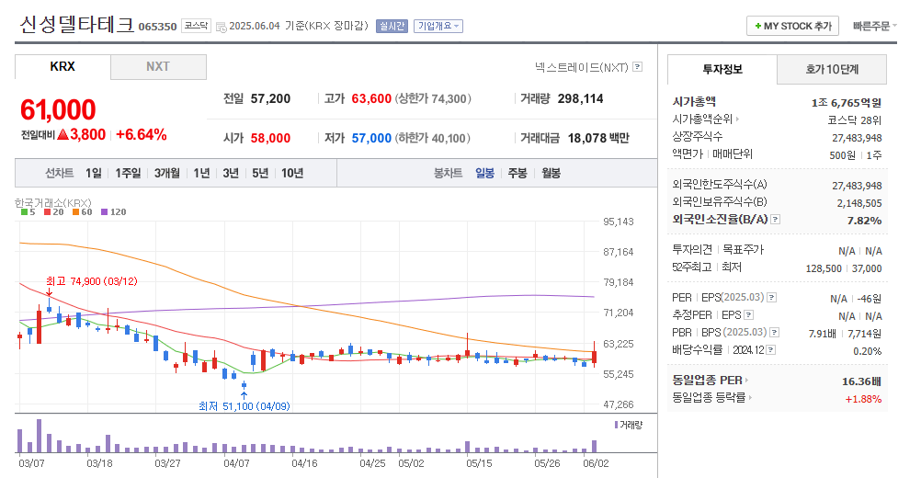Click the 최저 51,100 (04/09) chart marker
The height and width of the screenshot is (478, 921).
(x=244, y=405)
